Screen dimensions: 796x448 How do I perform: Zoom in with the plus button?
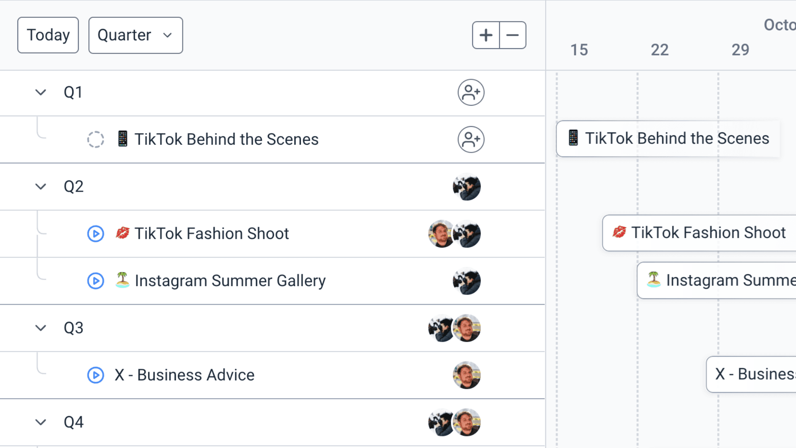pos(486,35)
